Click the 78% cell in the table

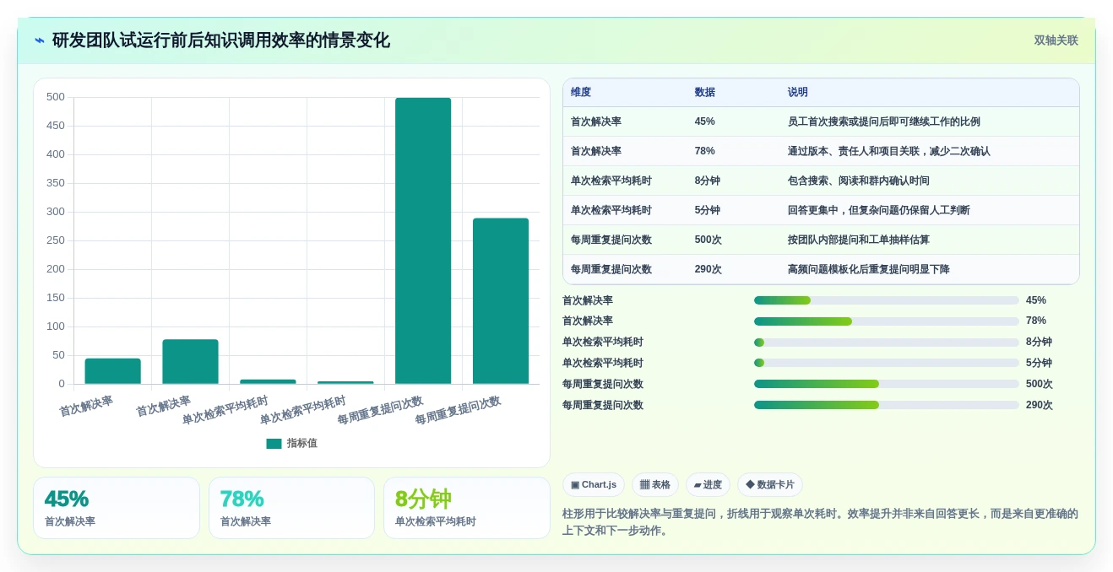pyautogui.click(x=705, y=151)
